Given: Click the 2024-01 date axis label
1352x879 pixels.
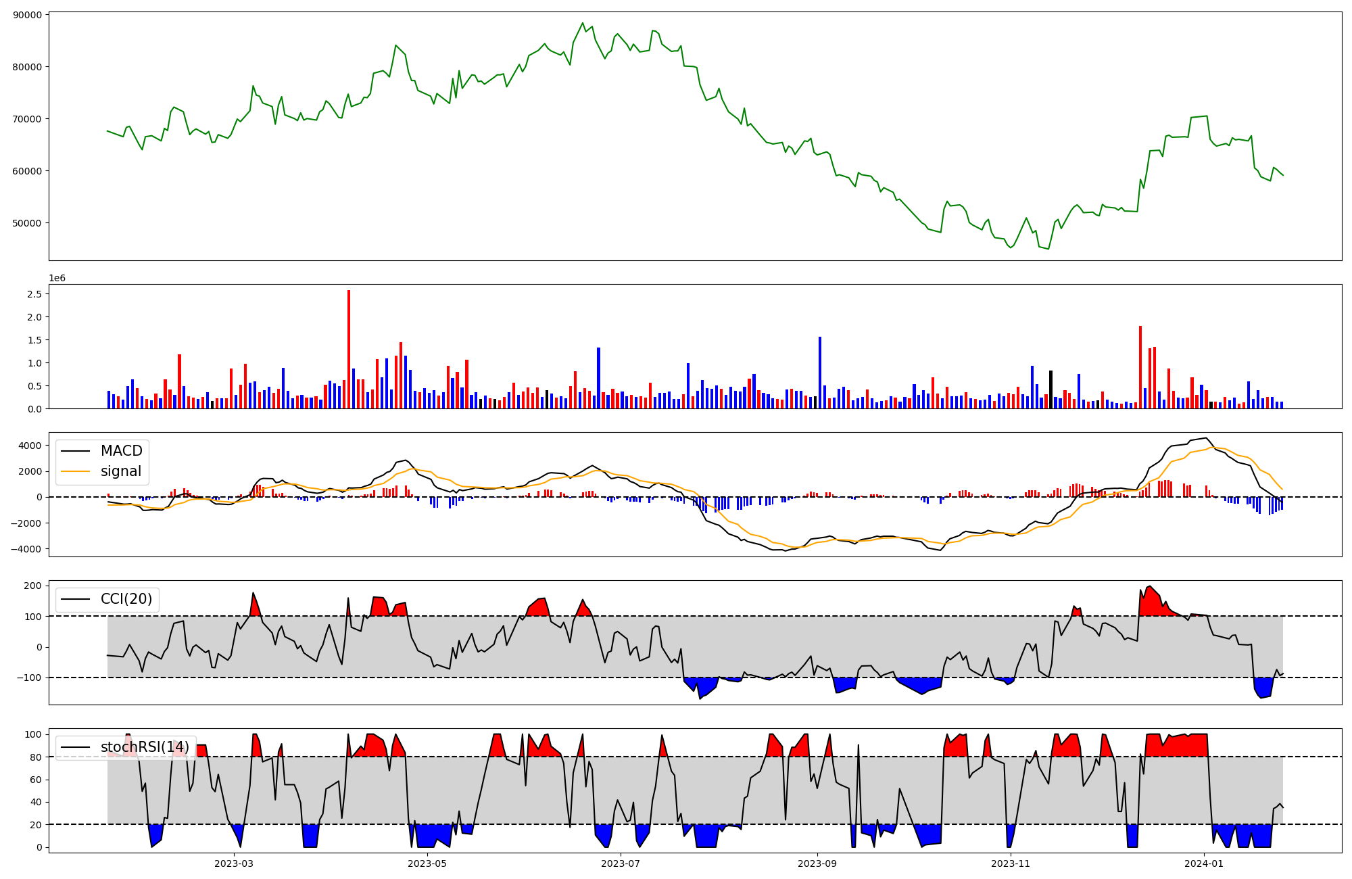Looking at the screenshot, I should pyautogui.click(x=1205, y=863).
